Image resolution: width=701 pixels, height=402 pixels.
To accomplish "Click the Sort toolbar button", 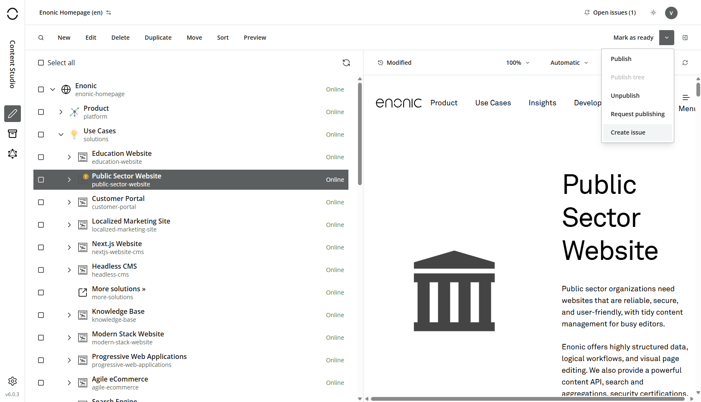I will [223, 38].
